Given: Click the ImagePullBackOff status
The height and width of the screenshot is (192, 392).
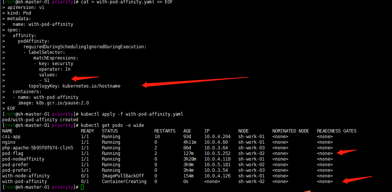Looking at the screenshot, I should [x=123, y=176].
